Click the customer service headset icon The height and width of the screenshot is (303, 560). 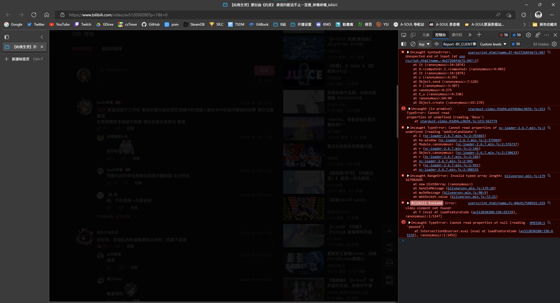tap(389, 263)
